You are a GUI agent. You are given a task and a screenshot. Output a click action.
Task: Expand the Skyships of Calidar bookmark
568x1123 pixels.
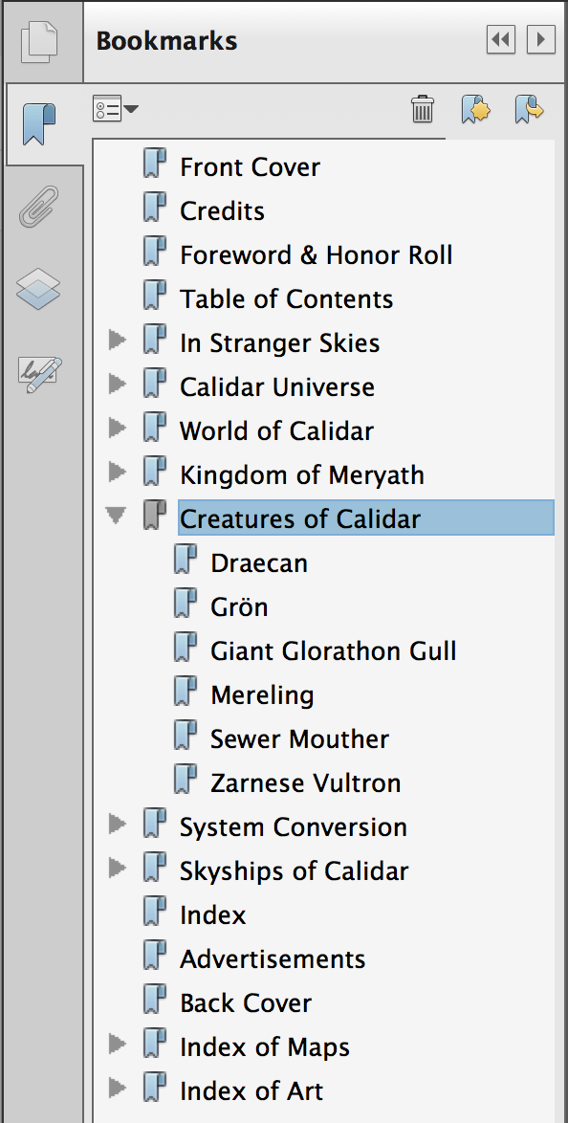point(117,868)
